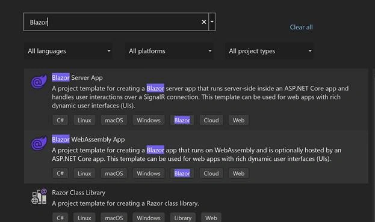
Task: Click the Linux tag under Blazor Server App
Action: tap(84, 120)
